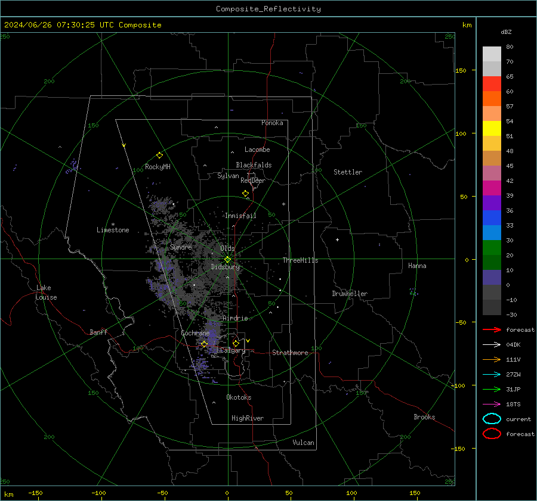Click the yellow diamond marker above RockyMH
Image resolution: width=537 pixels, height=501 pixels.
pos(159,155)
